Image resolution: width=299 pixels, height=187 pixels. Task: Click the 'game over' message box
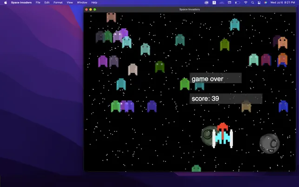(215, 78)
